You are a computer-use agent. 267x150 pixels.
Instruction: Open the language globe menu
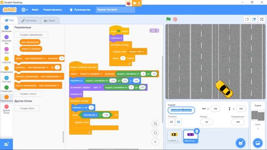click(25, 10)
